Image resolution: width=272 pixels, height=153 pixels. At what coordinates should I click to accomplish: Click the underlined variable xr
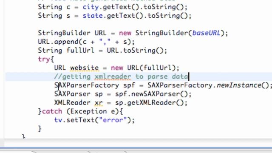click(x=99, y=102)
